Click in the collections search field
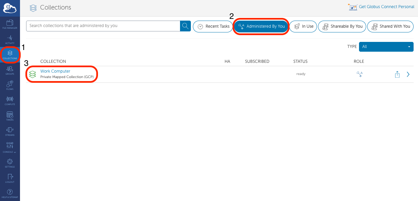418x201 pixels. (x=103, y=26)
